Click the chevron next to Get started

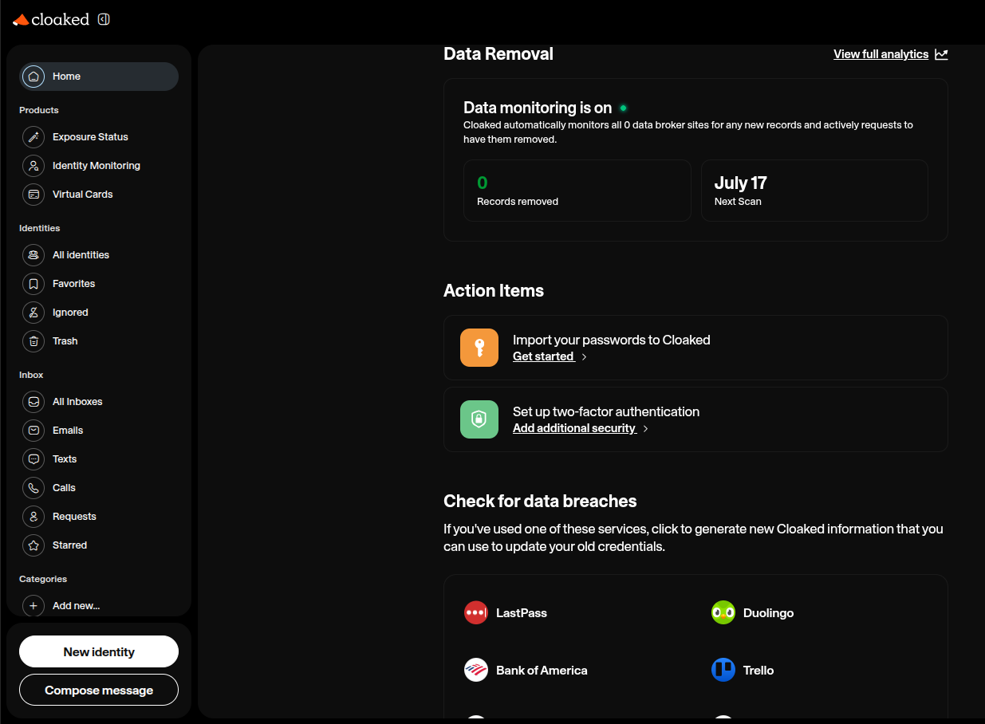tap(585, 357)
